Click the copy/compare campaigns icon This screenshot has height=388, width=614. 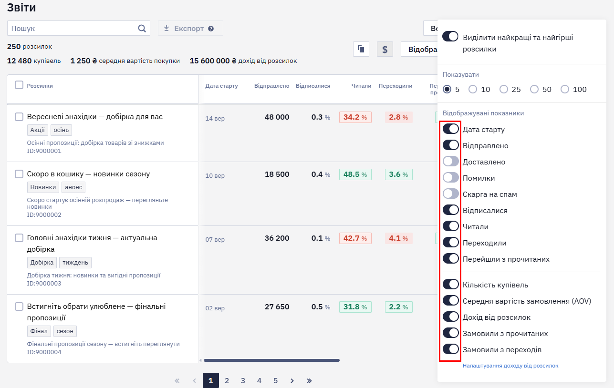coord(361,49)
